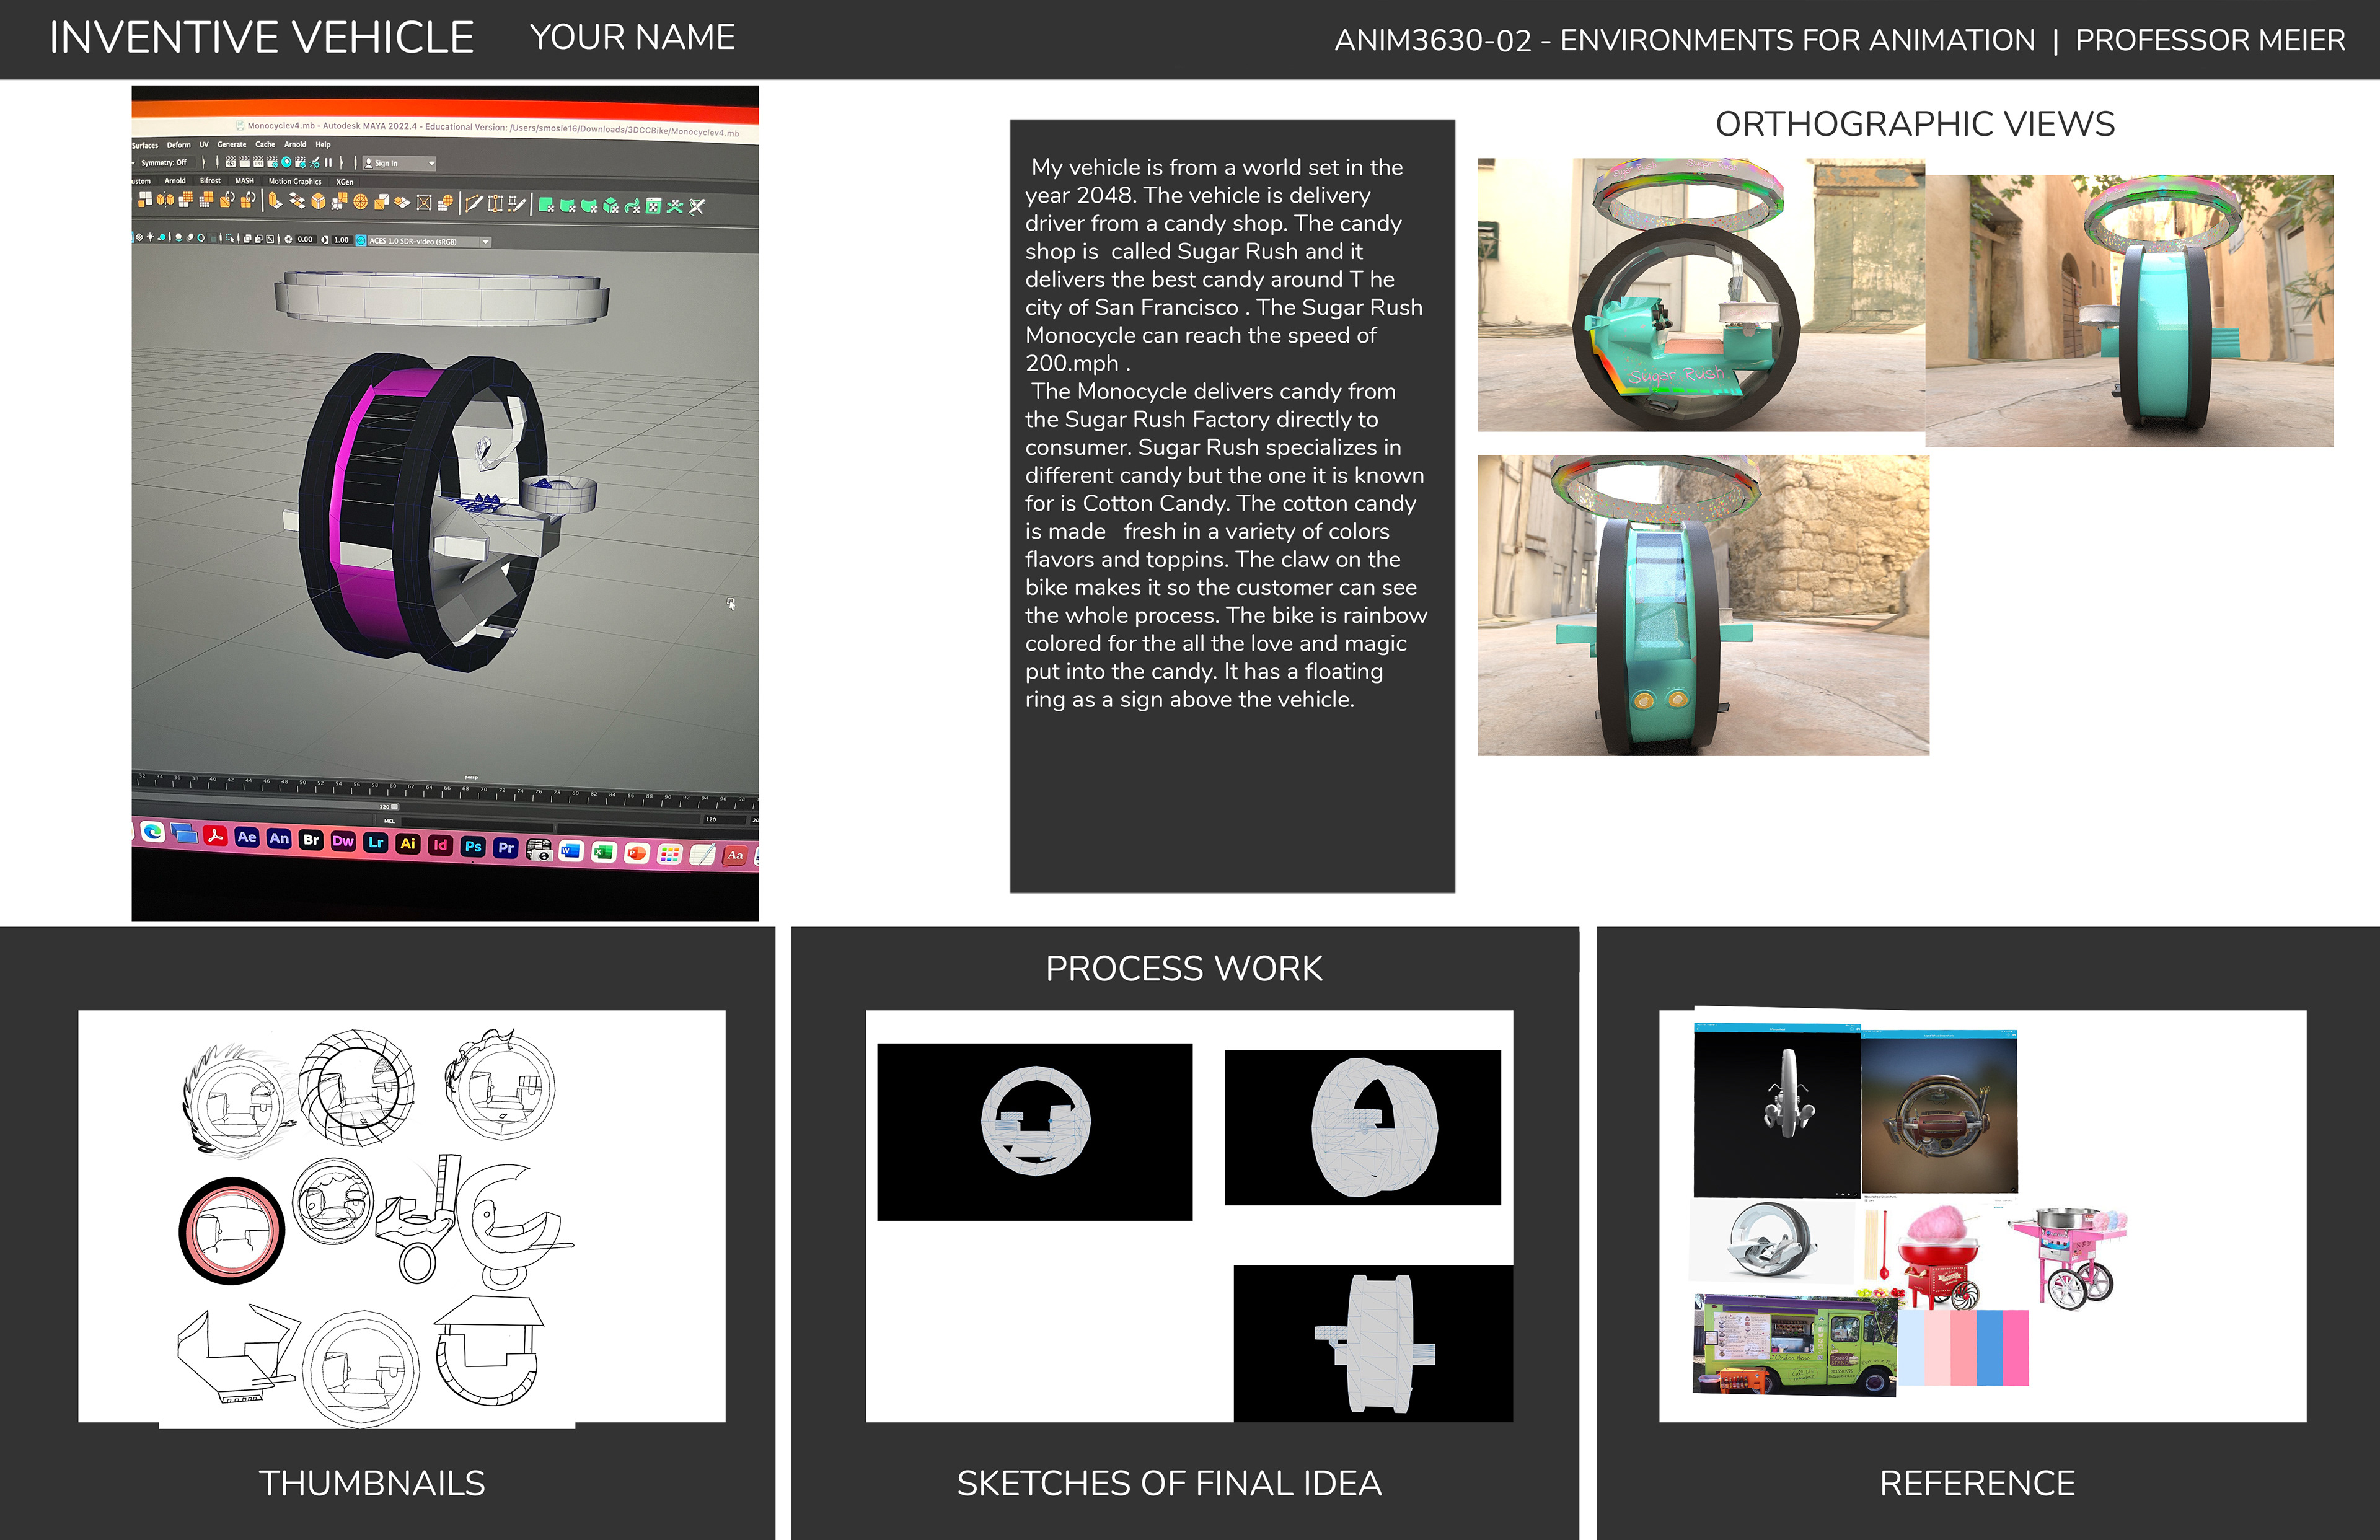The height and width of the screenshot is (1540, 2380).
Task: Switch to the MASH shelf tab
Action: (245, 181)
